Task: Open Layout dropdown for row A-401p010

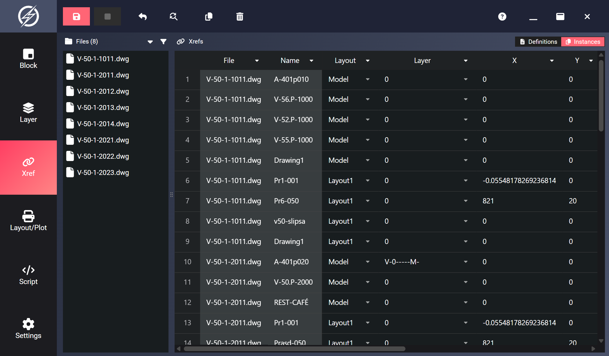Action: click(368, 79)
